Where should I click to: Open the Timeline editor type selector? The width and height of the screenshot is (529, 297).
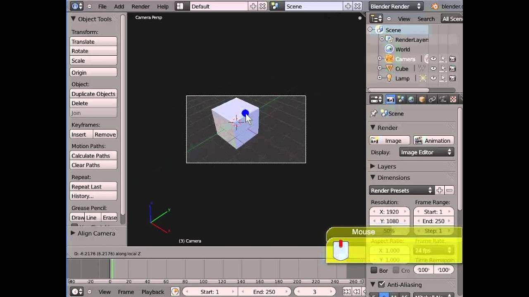point(77,292)
